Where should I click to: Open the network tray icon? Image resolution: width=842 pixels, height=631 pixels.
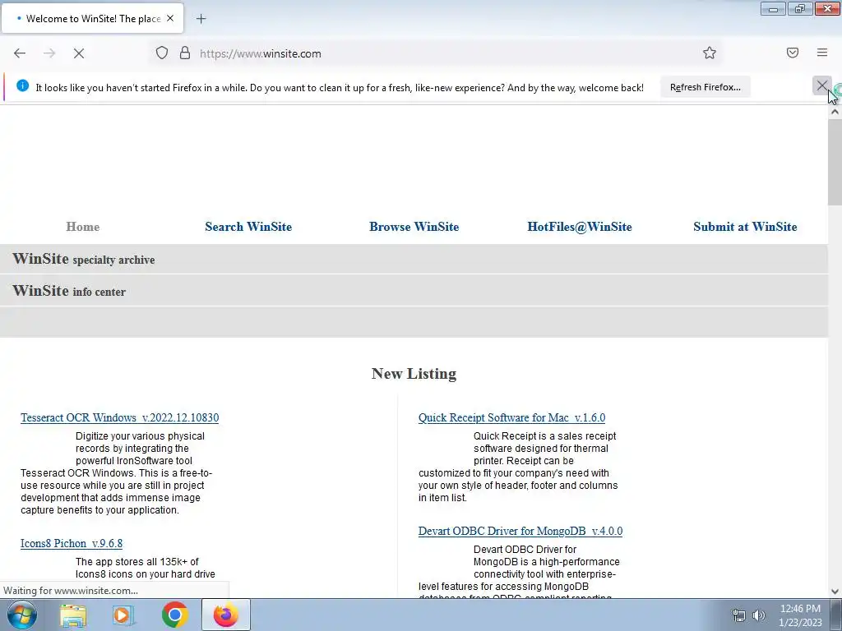pyautogui.click(x=739, y=615)
